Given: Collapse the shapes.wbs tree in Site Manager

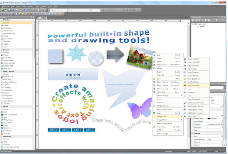Looking at the screenshot, I should [x=193, y=24].
